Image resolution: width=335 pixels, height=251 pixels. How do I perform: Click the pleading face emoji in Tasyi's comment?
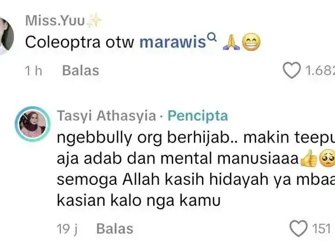pos(327,158)
